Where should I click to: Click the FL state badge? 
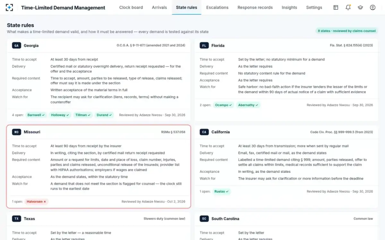click(x=204, y=45)
